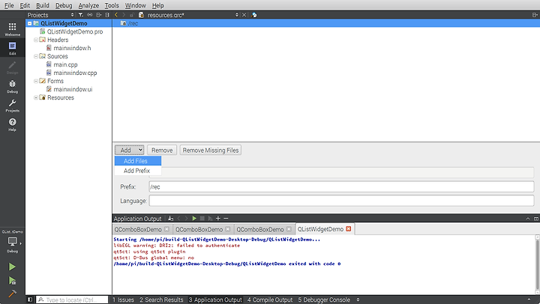This screenshot has height=304, width=540.
Task: Switch to 2 Search Results pane
Action: [x=161, y=300]
